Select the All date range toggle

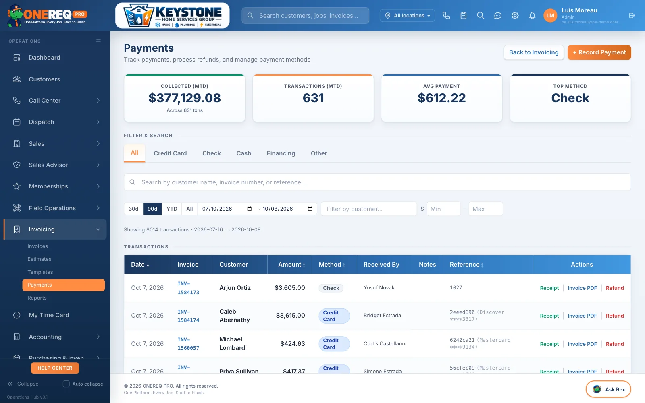click(x=189, y=209)
